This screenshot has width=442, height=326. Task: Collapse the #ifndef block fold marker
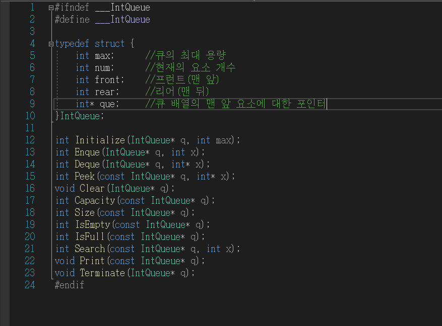51,8
